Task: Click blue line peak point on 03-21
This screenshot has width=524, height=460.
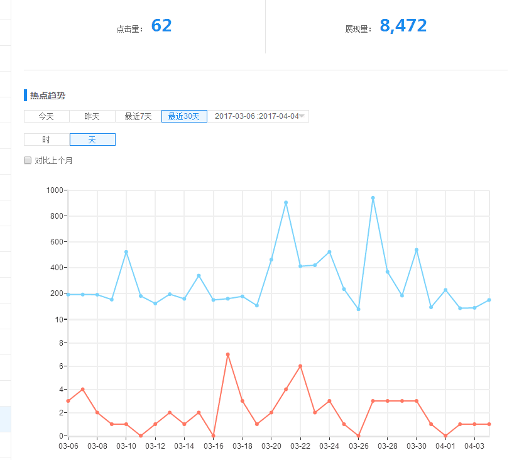Action: [x=286, y=202]
